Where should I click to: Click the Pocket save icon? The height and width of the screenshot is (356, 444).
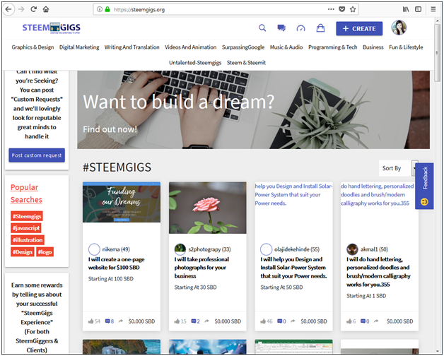point(342,9)
